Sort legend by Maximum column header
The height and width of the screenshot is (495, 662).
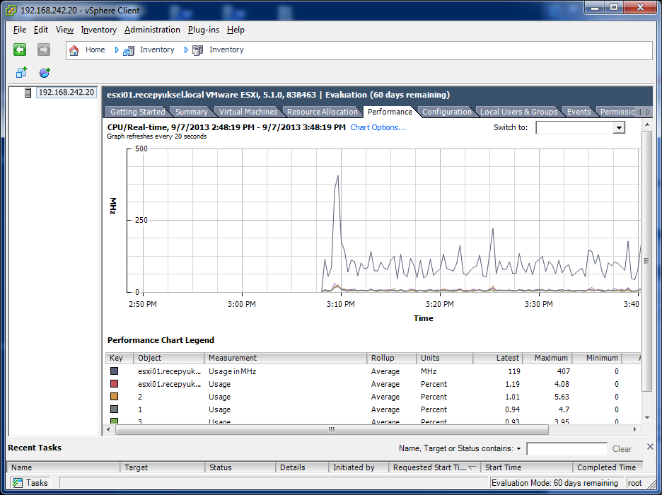click(547, 358)
